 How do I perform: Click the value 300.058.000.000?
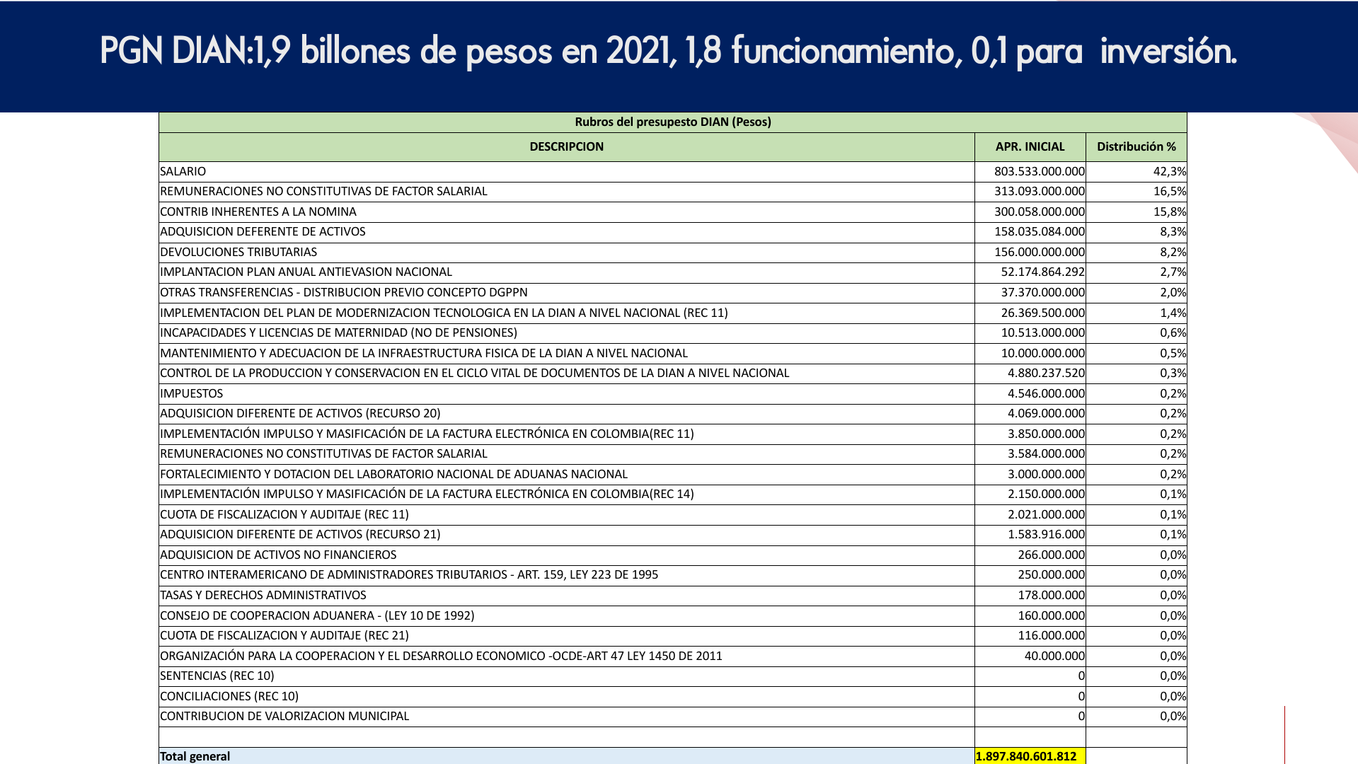pos(1039,212)
